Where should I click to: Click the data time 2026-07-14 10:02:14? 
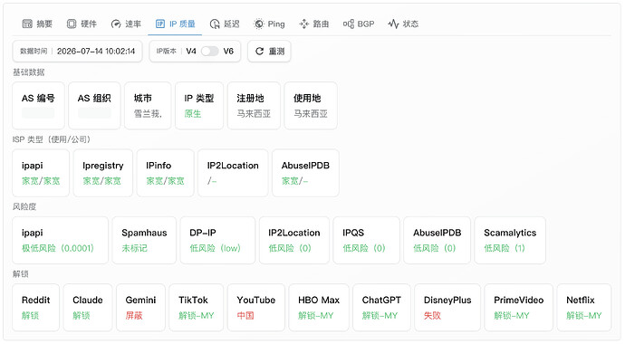pyautogui.click(x=96, y=51)
